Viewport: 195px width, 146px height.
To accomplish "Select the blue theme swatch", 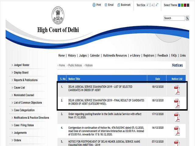I will pos(179,5).
